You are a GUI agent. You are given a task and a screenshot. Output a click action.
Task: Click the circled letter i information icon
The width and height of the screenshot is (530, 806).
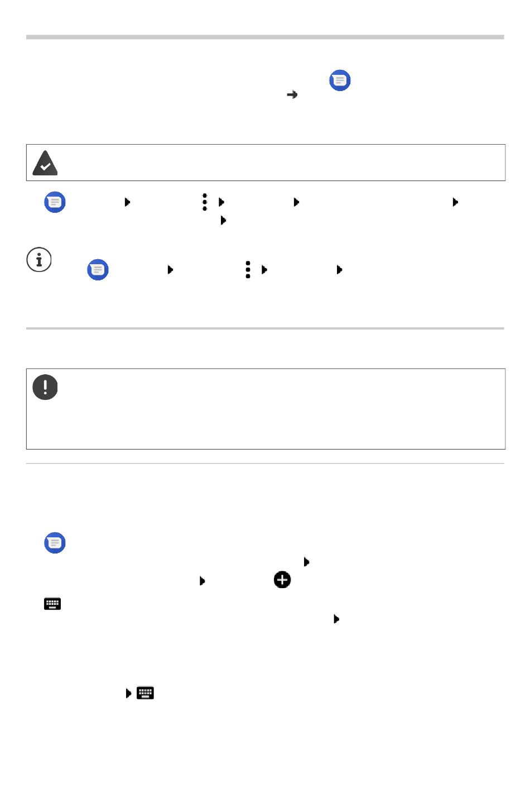[x=39, y=260]
